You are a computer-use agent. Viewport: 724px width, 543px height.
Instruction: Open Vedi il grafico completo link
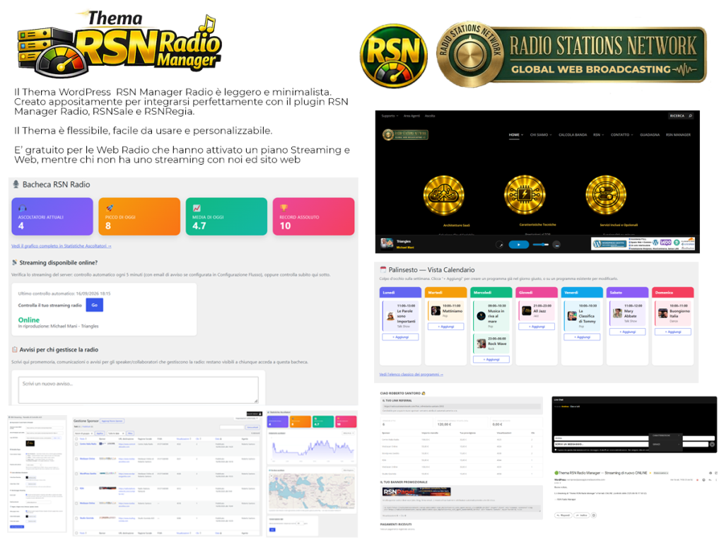[x=62, y=246]
